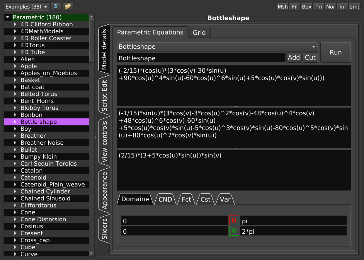Open the View controls side tab

(x=104, y=142)
